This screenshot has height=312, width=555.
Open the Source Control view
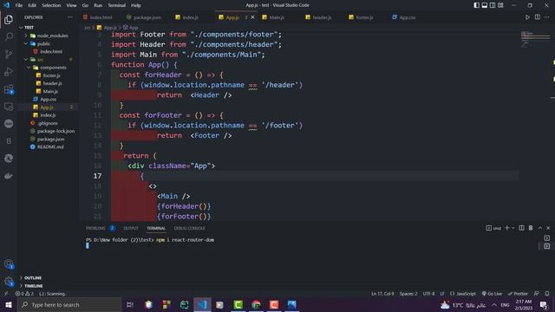click(x=9, y=54)
